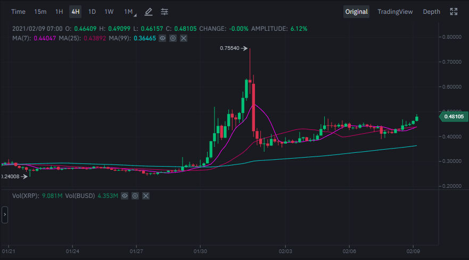469x260 pixels.
Task: Open the 1M interval dropdown
Action: pos(129,12)
